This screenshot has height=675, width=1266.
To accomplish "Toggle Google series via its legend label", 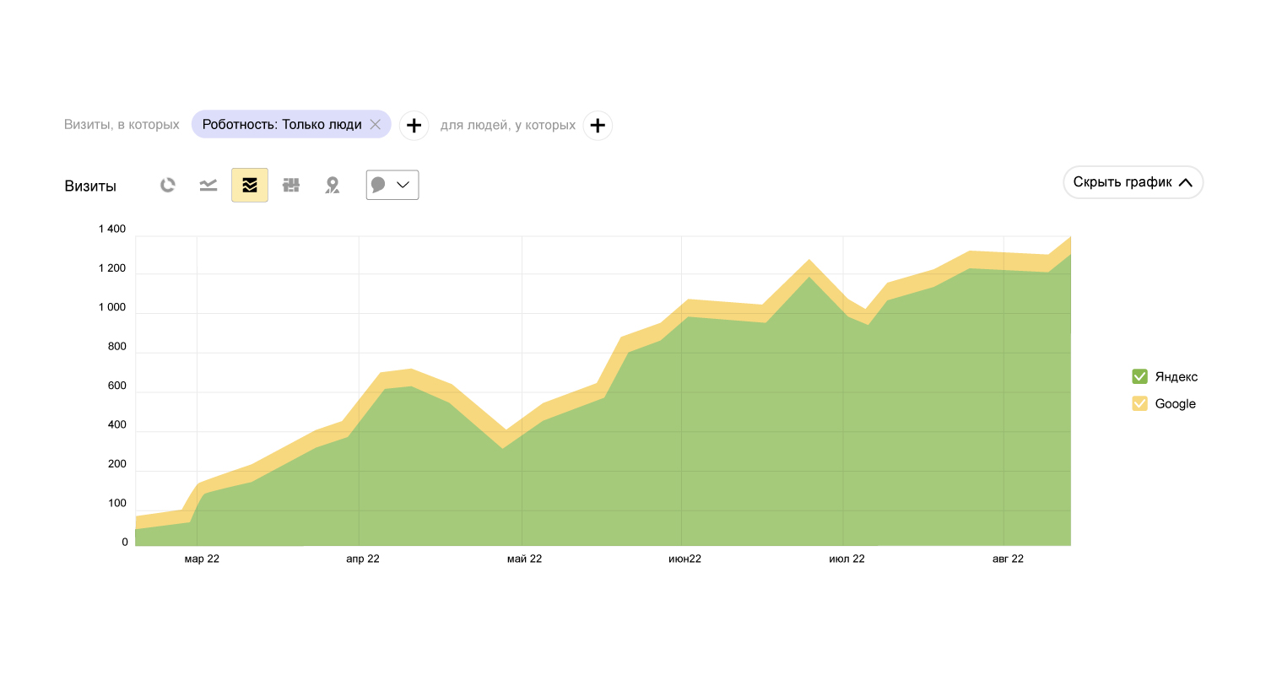I will (1175, 403).
